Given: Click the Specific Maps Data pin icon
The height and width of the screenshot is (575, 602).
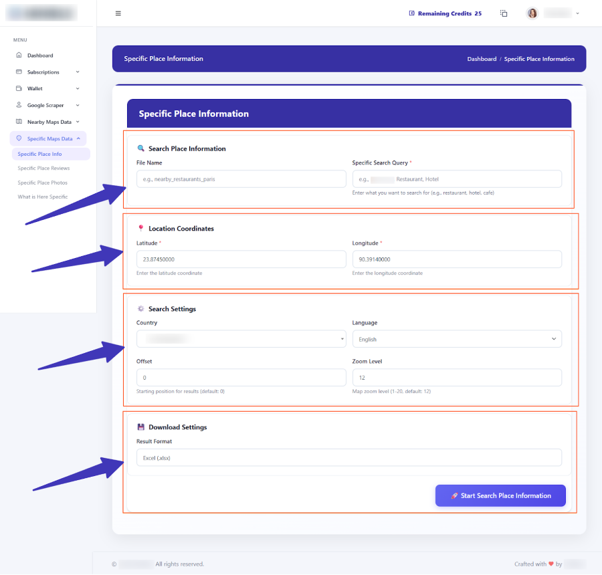Looking at the screenshot, I should coord(19,138).
